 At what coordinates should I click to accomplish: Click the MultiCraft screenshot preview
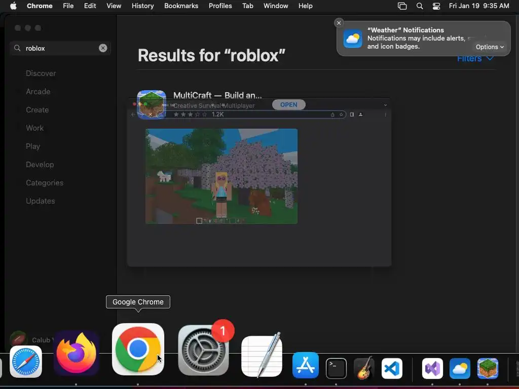point(221,176)
